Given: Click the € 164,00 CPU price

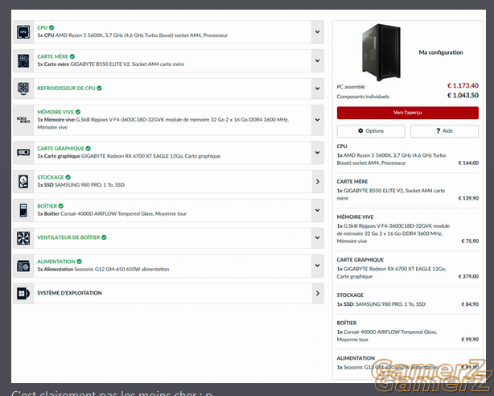Looking at the screenshot, I should tap(468, 163).
